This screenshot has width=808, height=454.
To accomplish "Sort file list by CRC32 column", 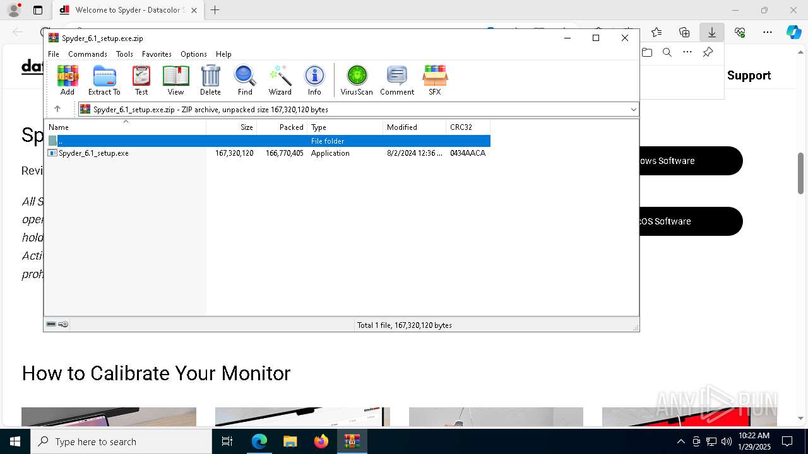I will (468, 127).
